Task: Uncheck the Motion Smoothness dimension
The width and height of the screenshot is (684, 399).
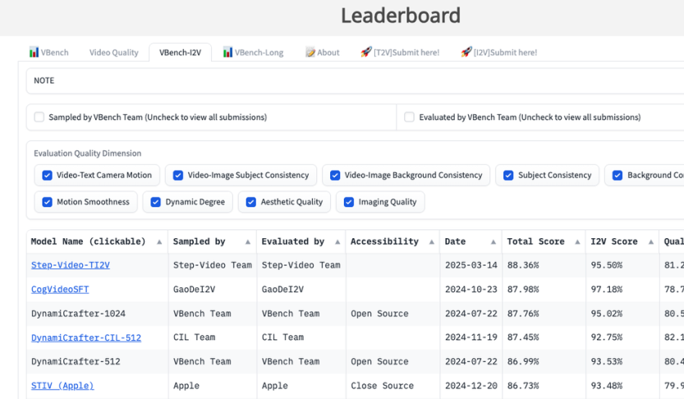Action: 47,202
